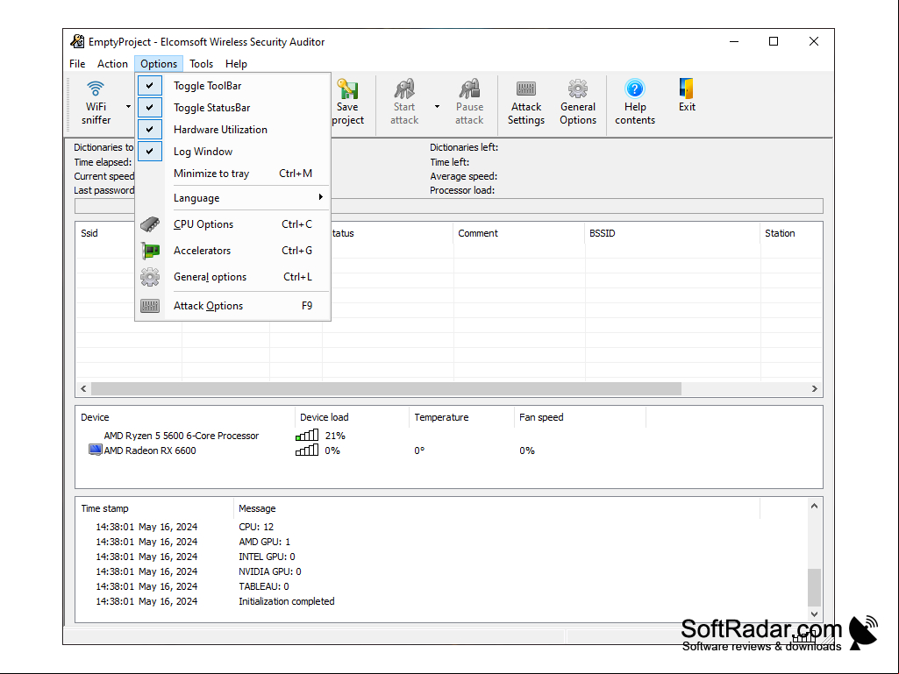Select the AMD Radeon RX 6600 device name
Image resolution: width=899 pixels, height=674 pixels.
pos(150,451)
